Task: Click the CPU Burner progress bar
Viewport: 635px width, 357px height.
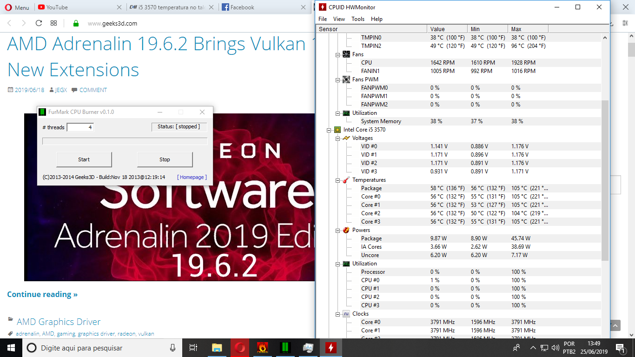Action: click(x=125, y=141)
